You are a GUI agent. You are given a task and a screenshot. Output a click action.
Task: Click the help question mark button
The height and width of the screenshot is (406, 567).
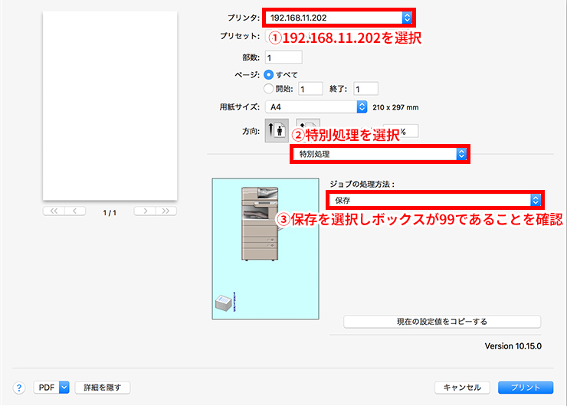(x=19, y=388)
